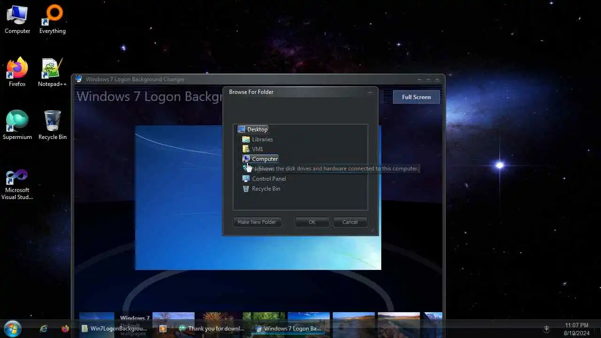Click the Make New Folder button
Viewport: 601px width, 338px height.
[257, 222]
